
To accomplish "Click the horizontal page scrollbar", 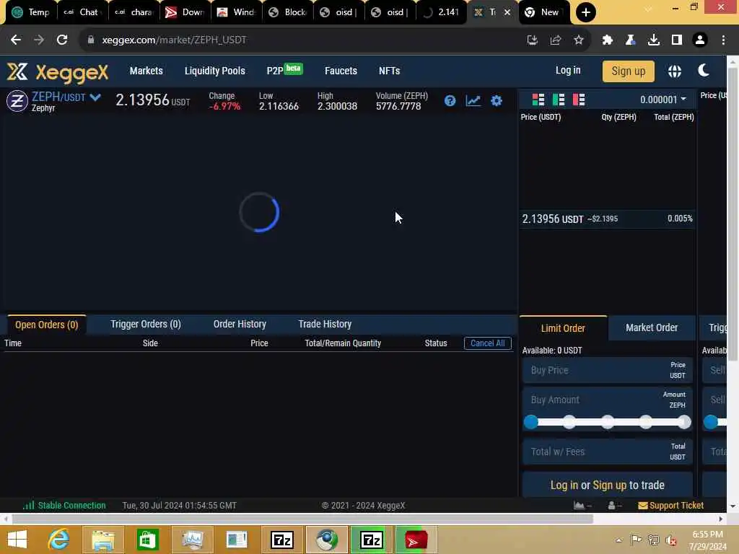I will (x=302, y=519).
